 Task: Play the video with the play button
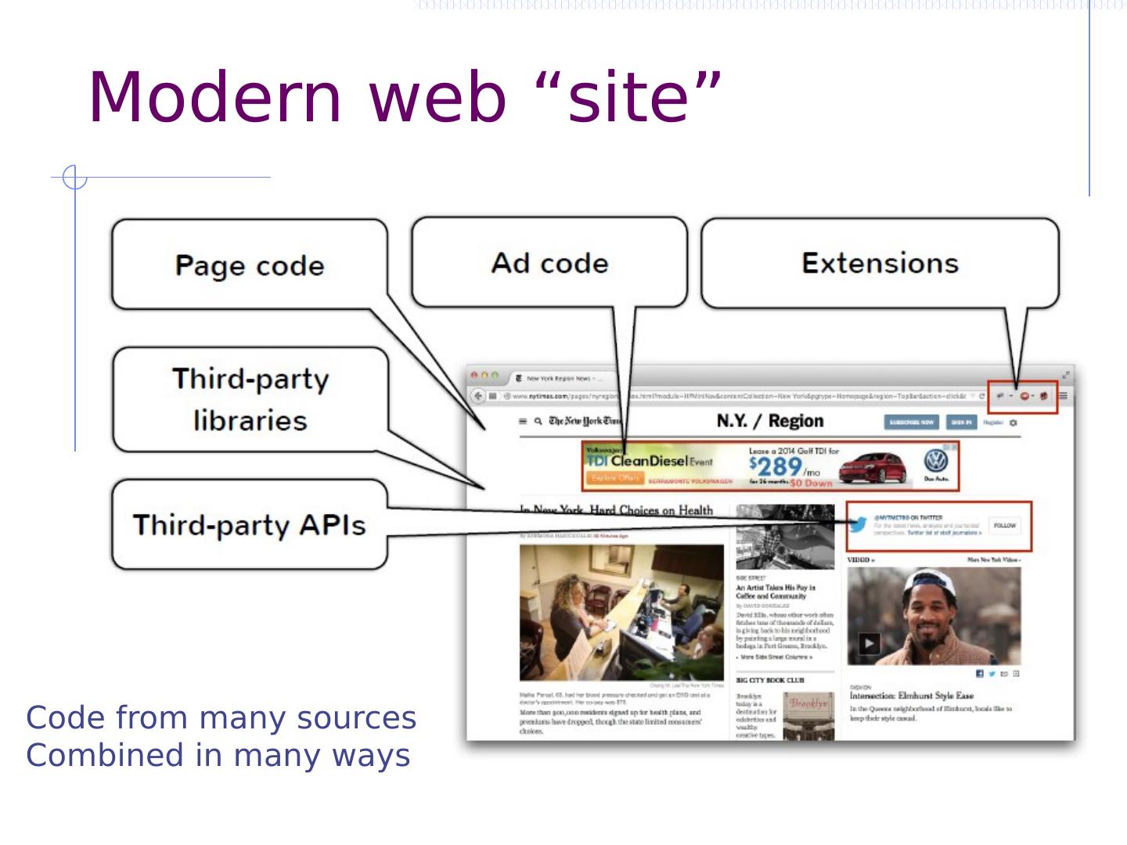(870, 644)
